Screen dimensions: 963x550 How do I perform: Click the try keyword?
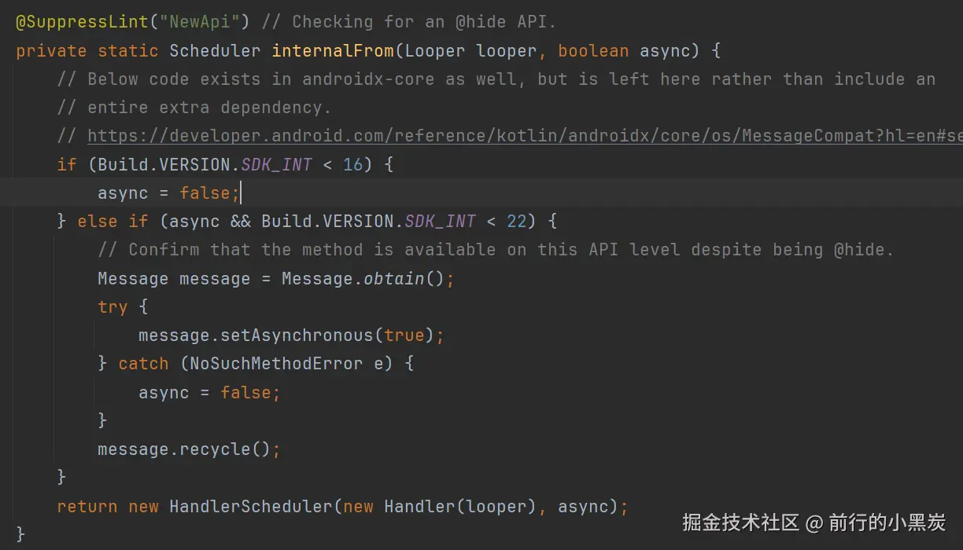click(113, 306)
